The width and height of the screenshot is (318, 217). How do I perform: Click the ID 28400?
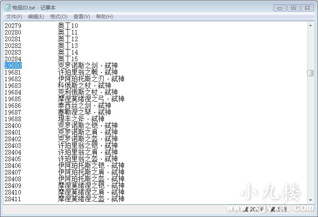coord(13,126)
